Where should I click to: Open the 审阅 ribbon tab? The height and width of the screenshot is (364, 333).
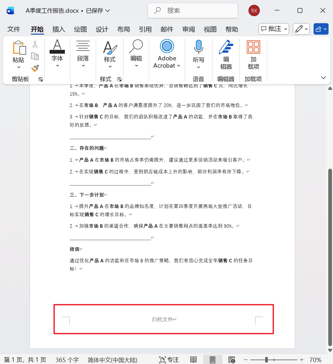pos(189,29)
